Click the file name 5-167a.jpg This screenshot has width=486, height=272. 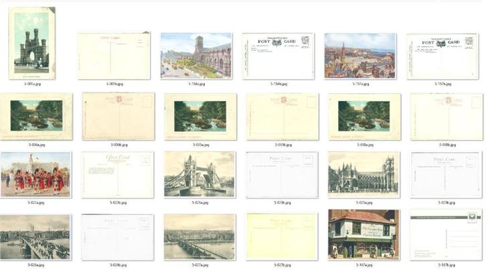(x=364, y=265)
